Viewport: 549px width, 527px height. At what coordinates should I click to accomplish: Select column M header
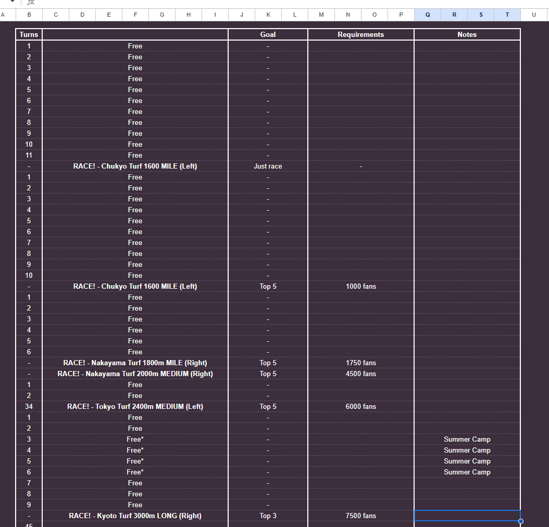click(x=321, y=15)
